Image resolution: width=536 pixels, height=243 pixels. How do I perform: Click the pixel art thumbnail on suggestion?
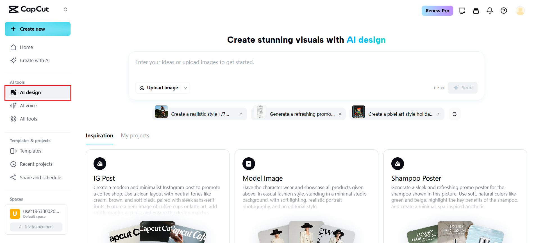(358, 112)
